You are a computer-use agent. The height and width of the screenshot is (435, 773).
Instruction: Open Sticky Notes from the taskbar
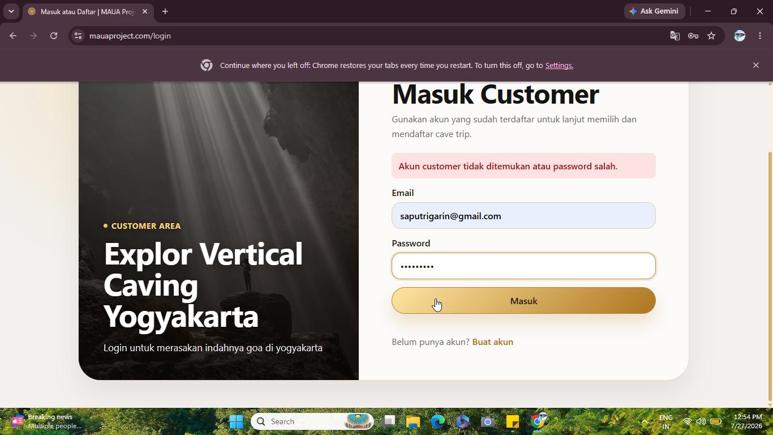pos(513,421)
